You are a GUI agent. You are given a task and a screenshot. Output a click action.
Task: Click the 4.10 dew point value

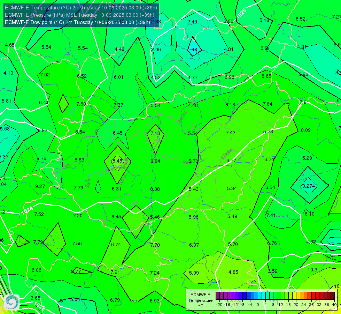[8, 73]
